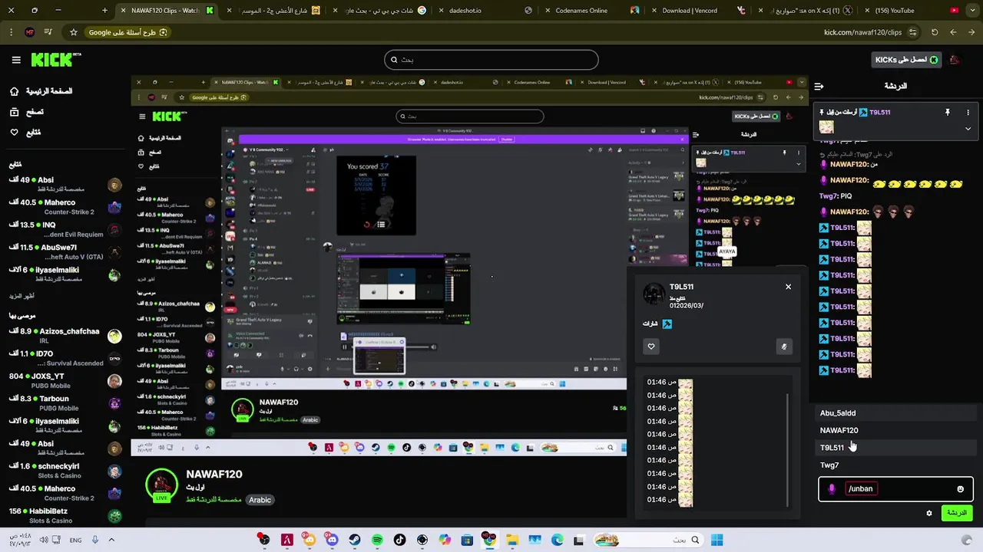Click the chat input containing /unban

pyautogui.click(x=895, y=488)
